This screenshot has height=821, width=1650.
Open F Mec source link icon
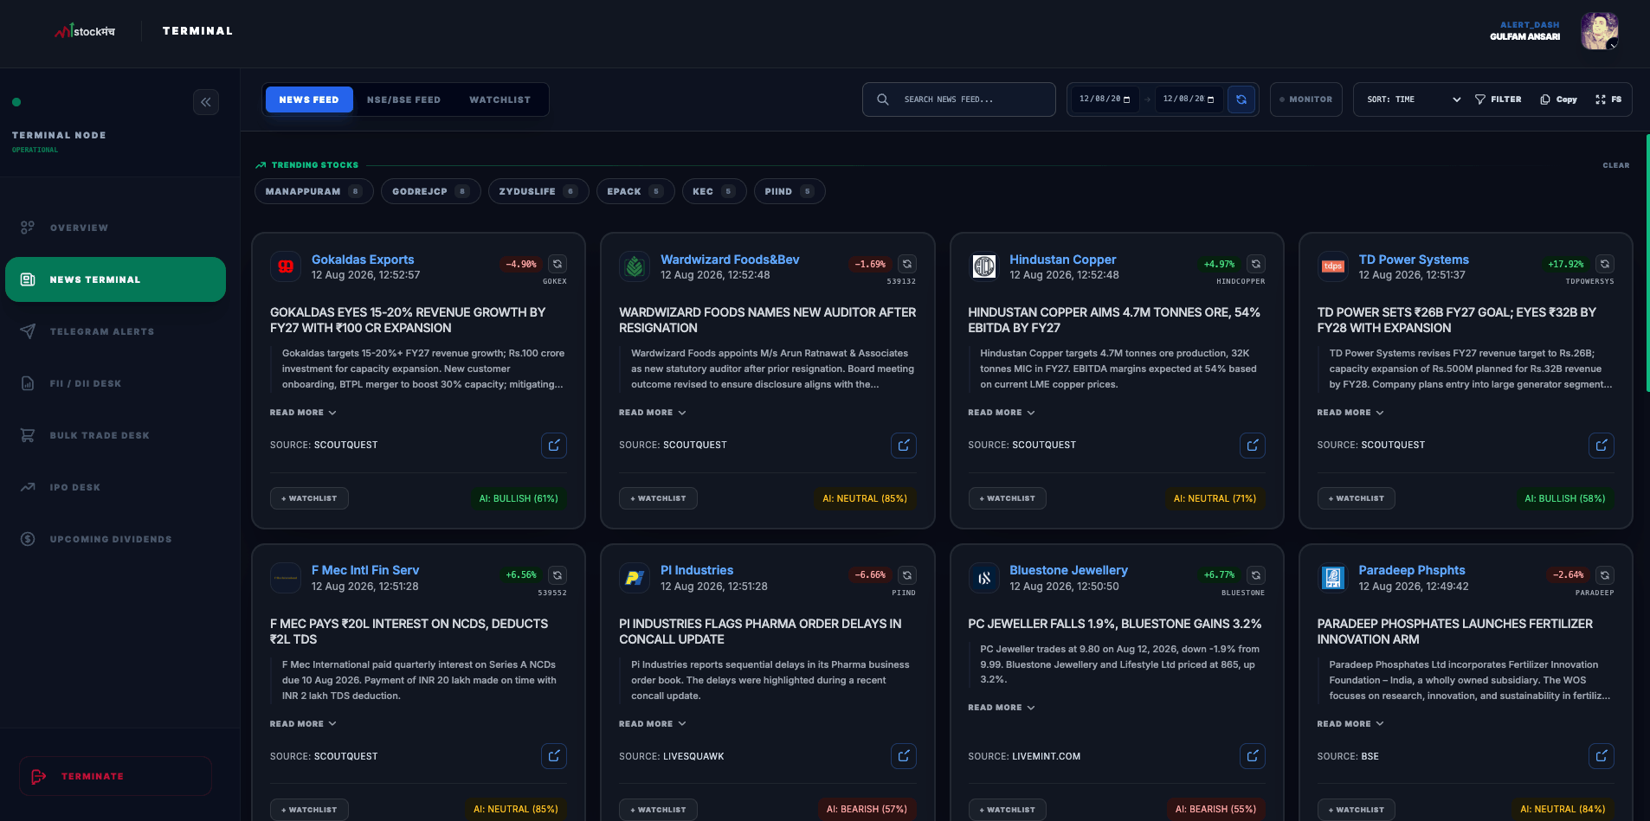[554, 756]
